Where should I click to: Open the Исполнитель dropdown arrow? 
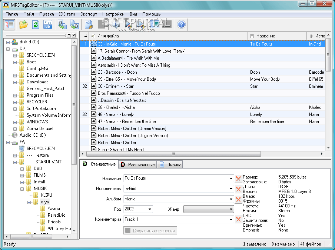coord(231,189)
